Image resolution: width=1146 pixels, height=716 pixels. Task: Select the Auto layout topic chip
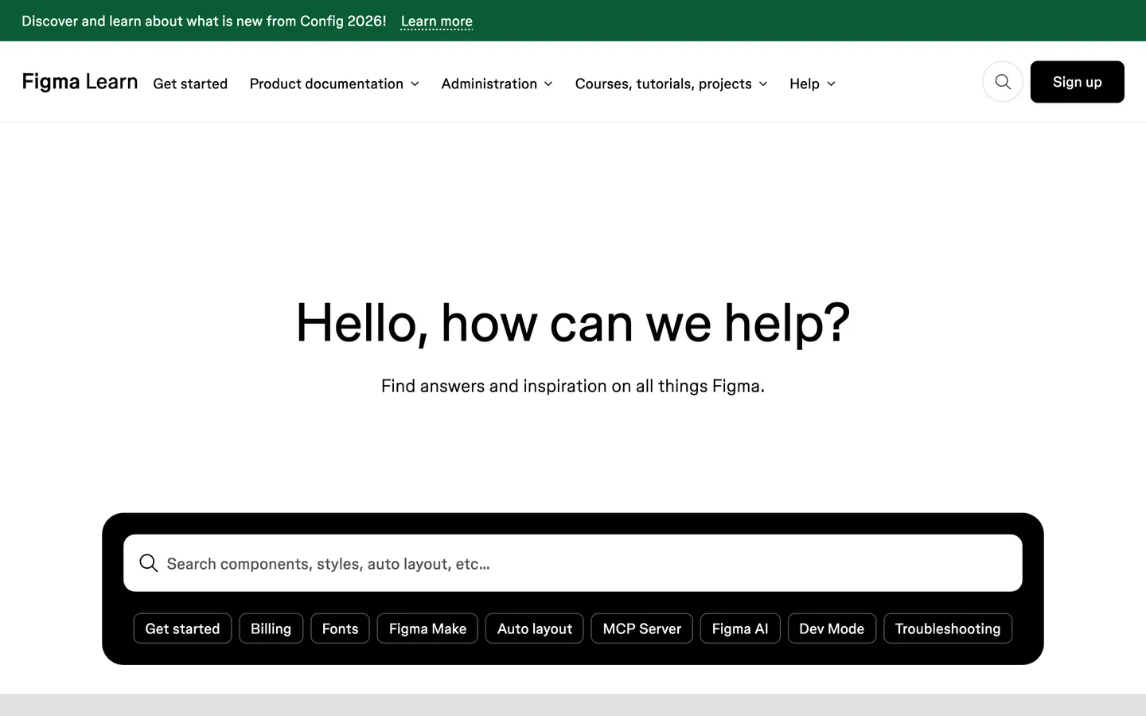pyautogui.click(x=534, y=628)
